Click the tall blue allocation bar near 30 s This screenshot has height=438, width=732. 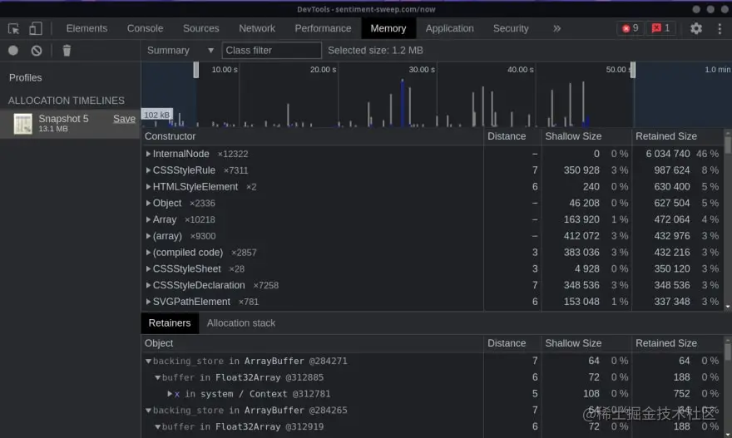(402, 102)
